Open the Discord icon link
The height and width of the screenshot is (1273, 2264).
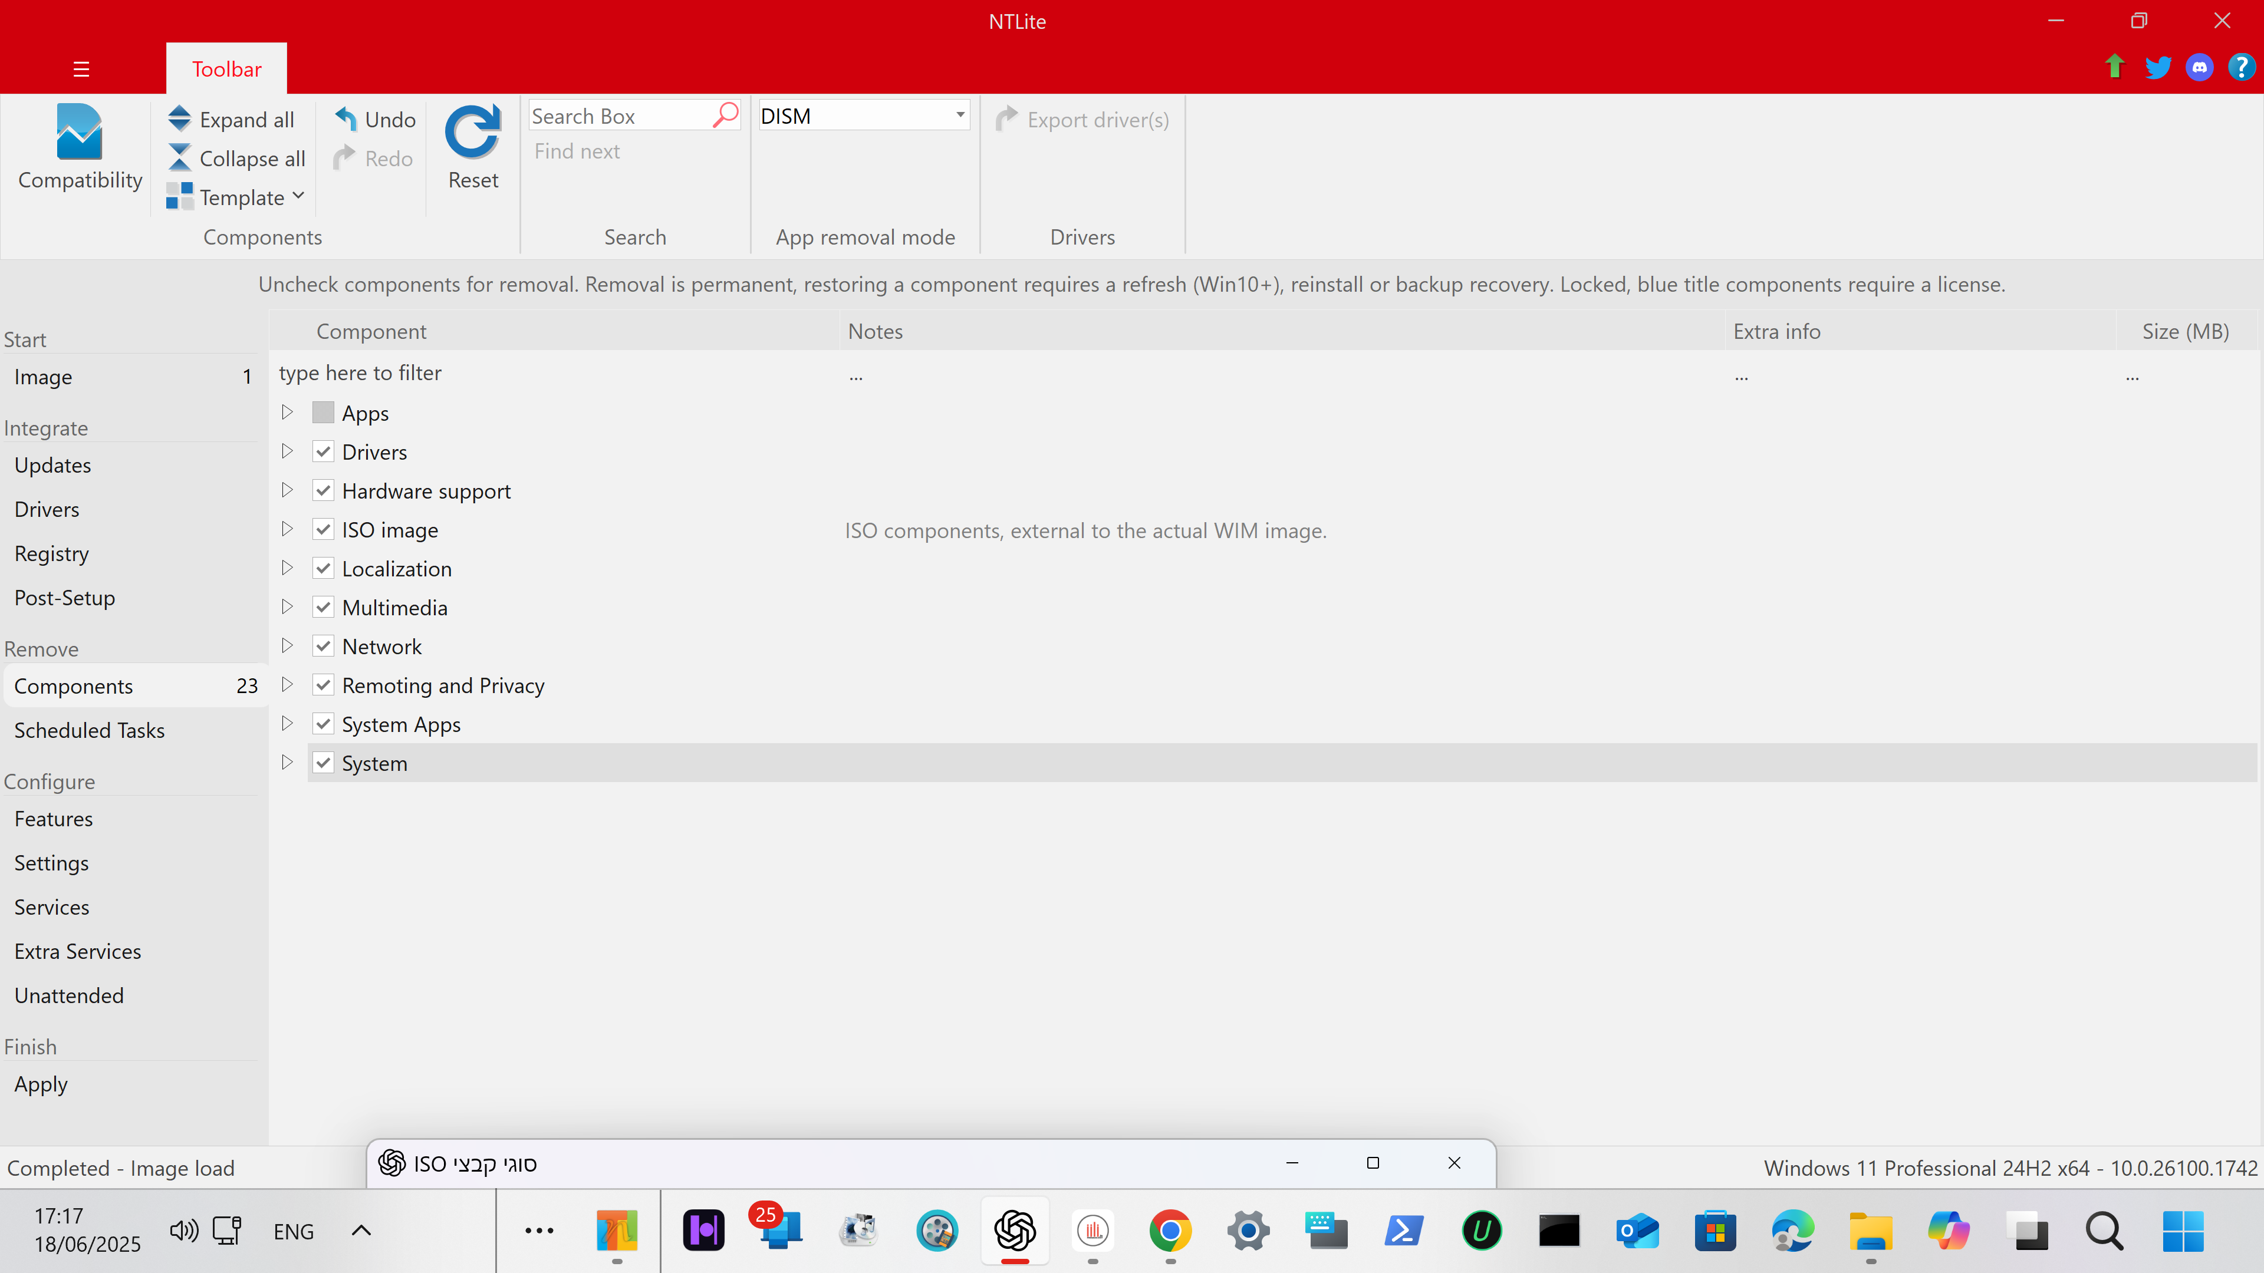(x=2200, y=67)
